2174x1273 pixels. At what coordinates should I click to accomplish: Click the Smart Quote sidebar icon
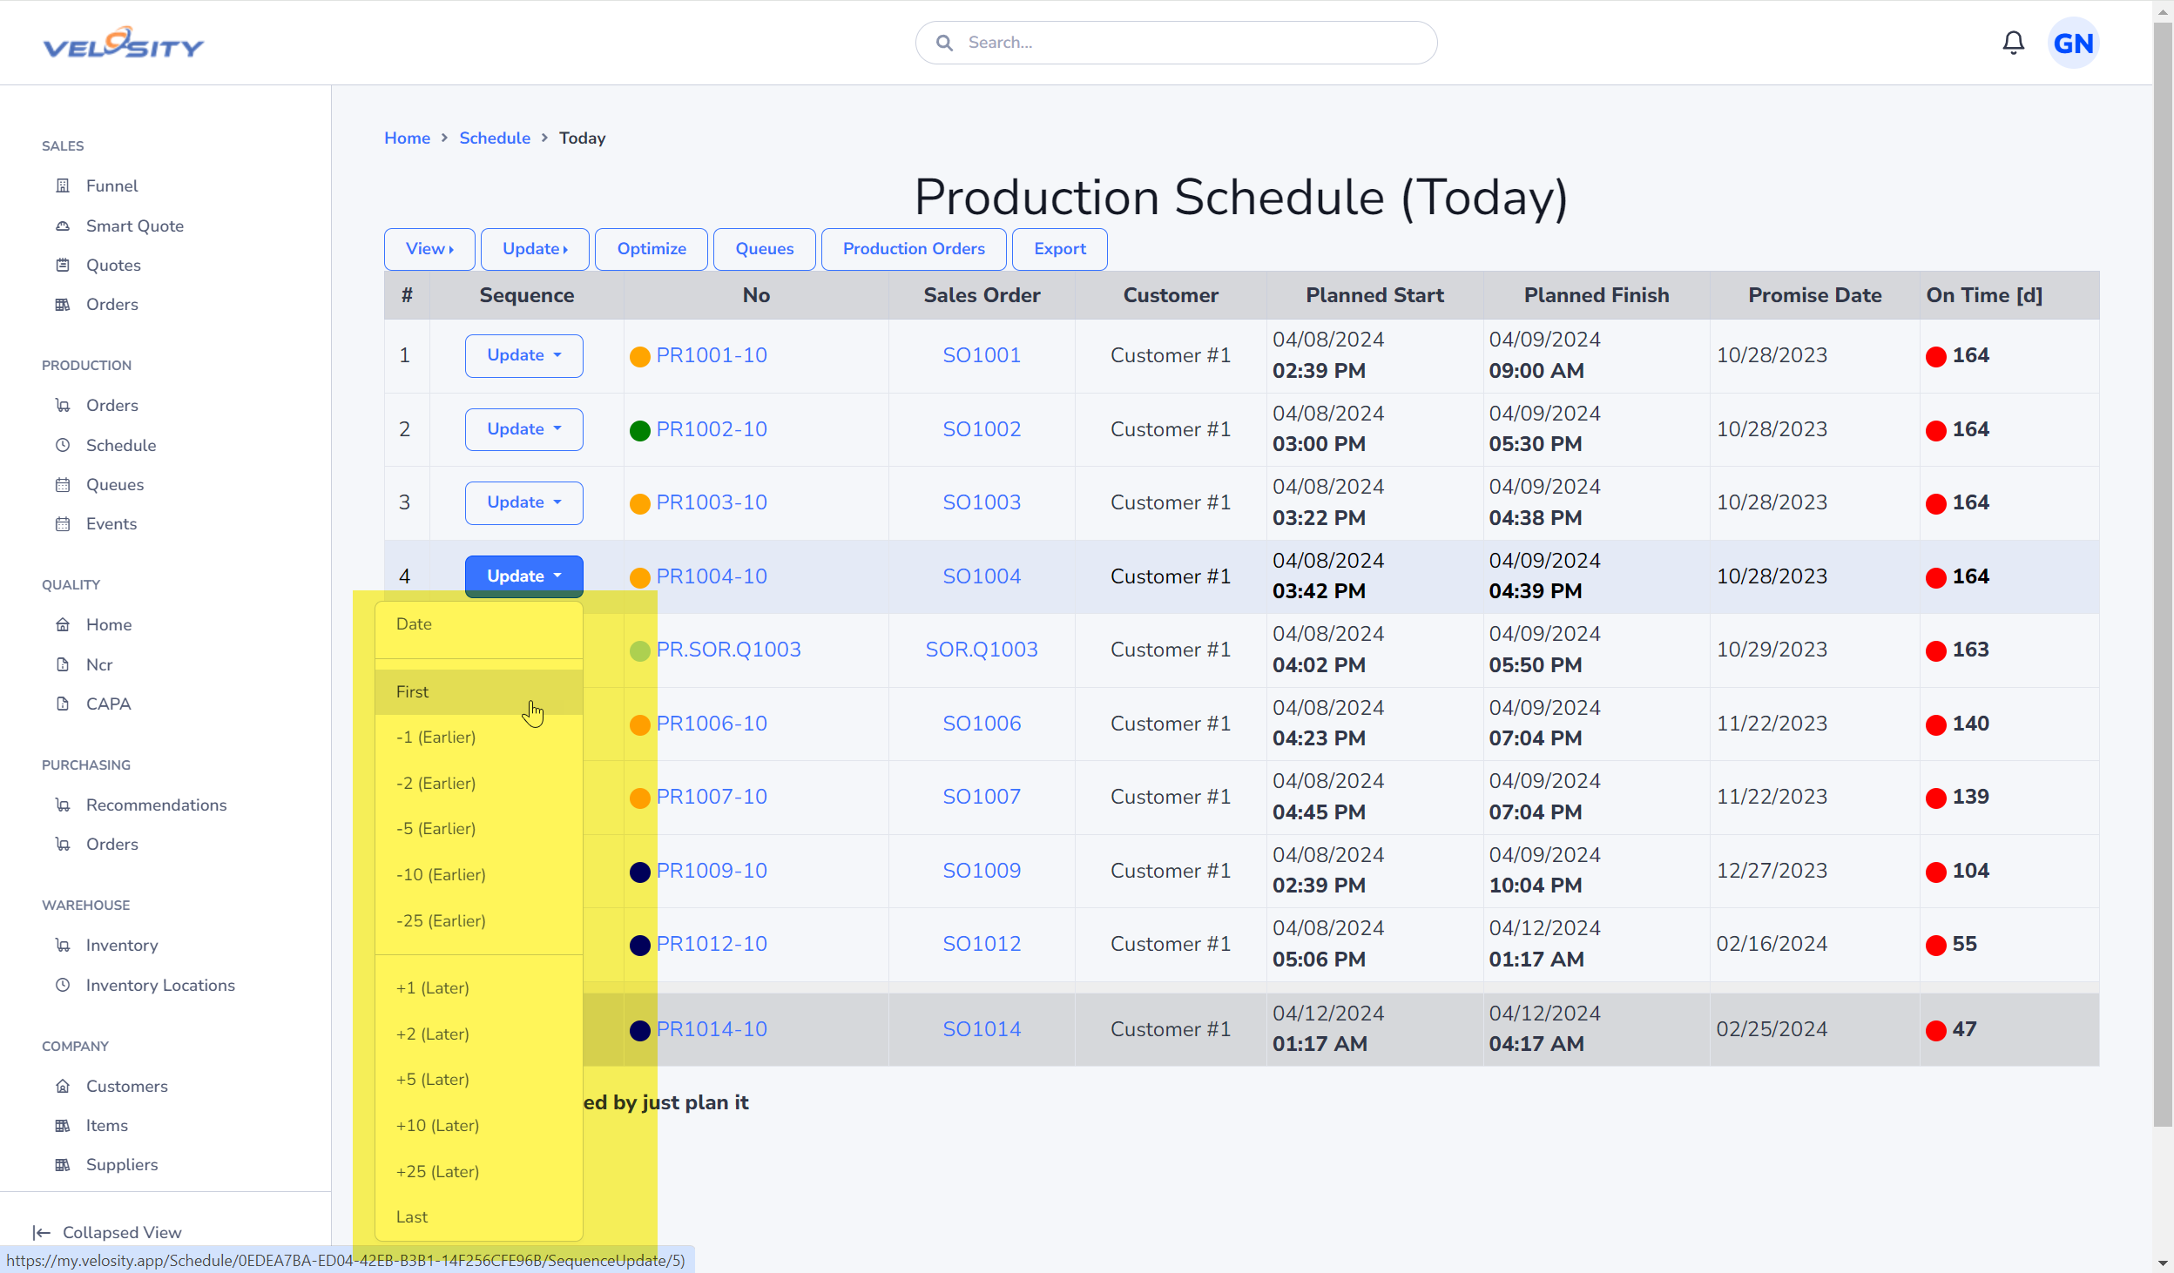[x=63, y=226]
